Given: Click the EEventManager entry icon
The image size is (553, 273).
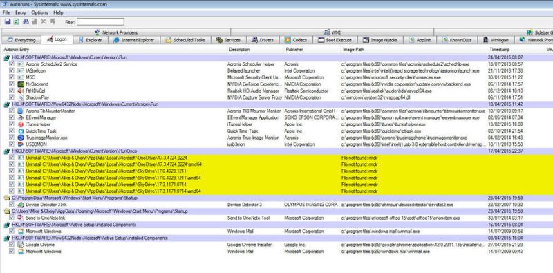Looking at the screenshot, I should click(x=21, y=117).
